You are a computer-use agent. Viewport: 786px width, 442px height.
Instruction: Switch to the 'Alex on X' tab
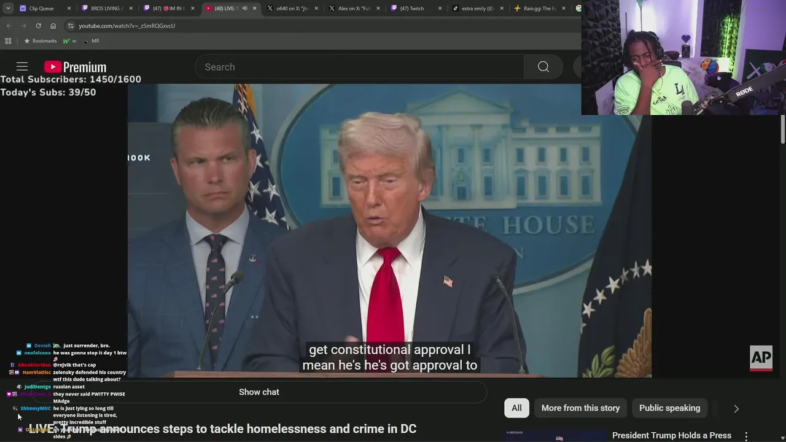pyautogui.click(x=354, y=9)
